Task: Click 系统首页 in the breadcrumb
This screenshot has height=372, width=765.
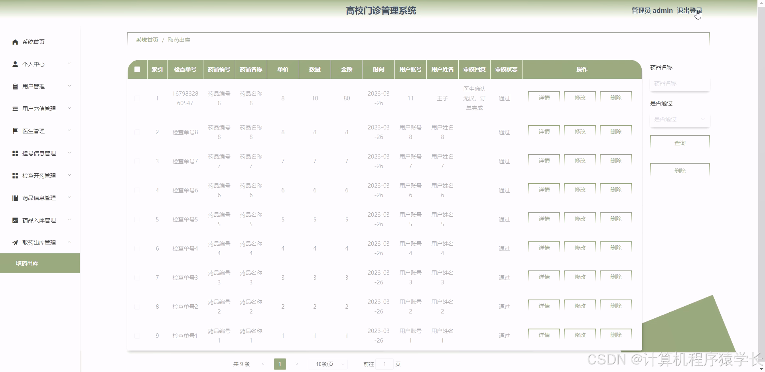Action: tap(147, 40)
